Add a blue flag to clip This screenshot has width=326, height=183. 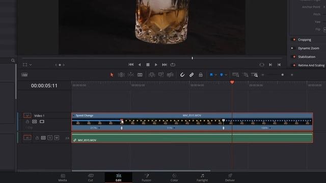coord(211,75)
